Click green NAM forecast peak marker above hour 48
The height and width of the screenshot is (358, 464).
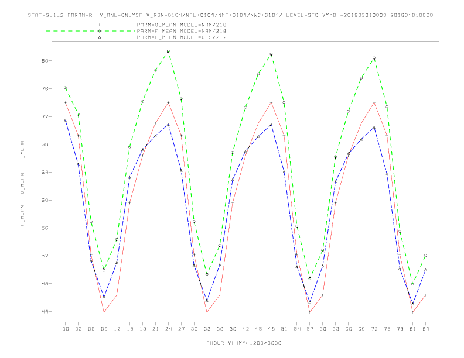(x=271, y=54)
